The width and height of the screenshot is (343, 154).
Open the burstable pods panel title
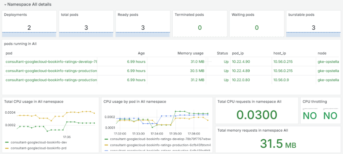point(302,15)
